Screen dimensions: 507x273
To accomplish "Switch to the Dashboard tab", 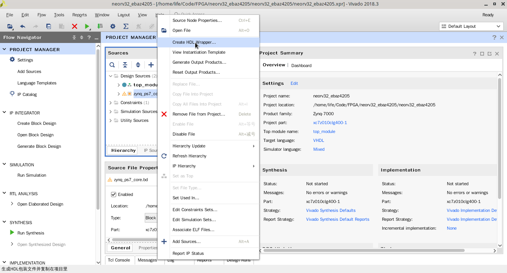I will [x=301, y=66].
